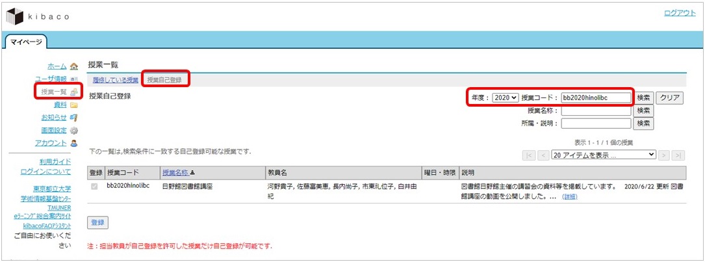Focus the 所属・説明 search input field

[x=596, y=123]
